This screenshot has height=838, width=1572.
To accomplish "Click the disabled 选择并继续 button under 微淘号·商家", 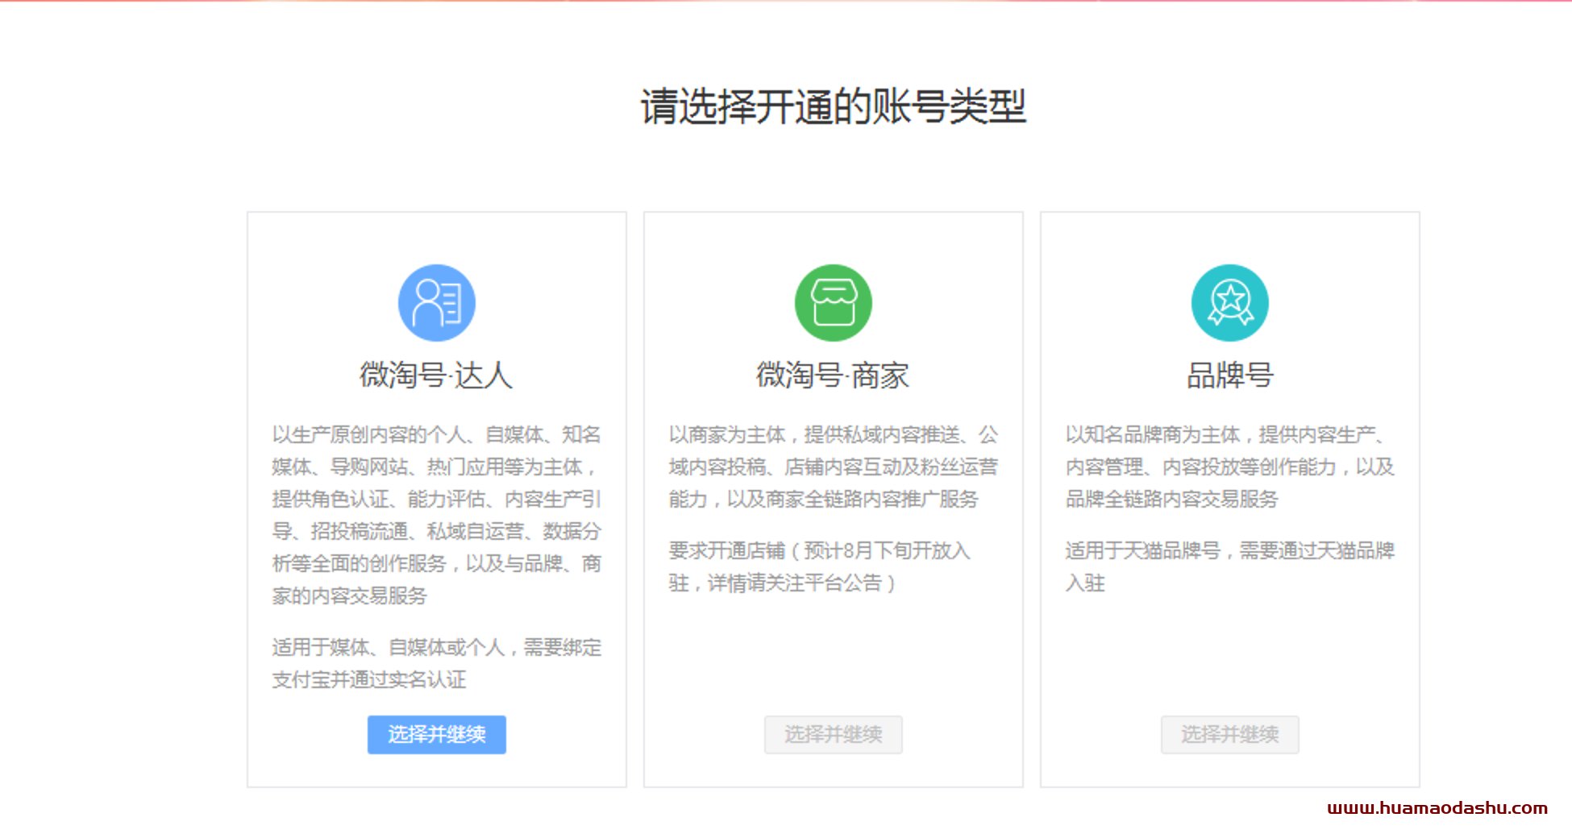I will click(x=834, y=735).
